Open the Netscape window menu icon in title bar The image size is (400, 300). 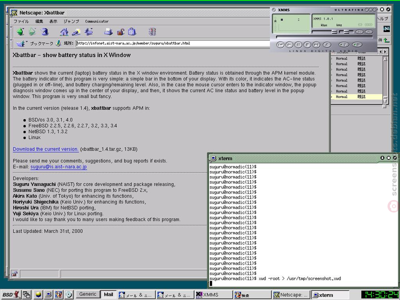[x=14, y=12]
